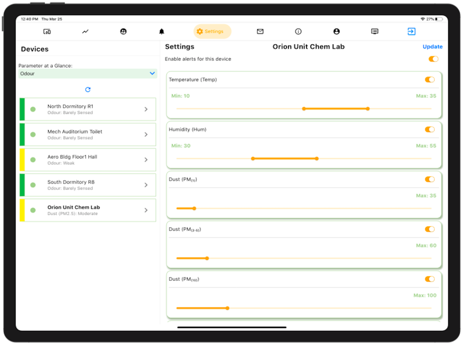Screen dimensions: 462x346
Task: Open the devices dashboard icon in top navigation
Action: 47,31
